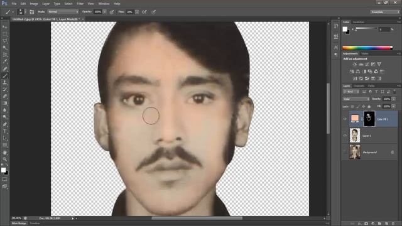Open the layer filter Kind dropdown

351,92
